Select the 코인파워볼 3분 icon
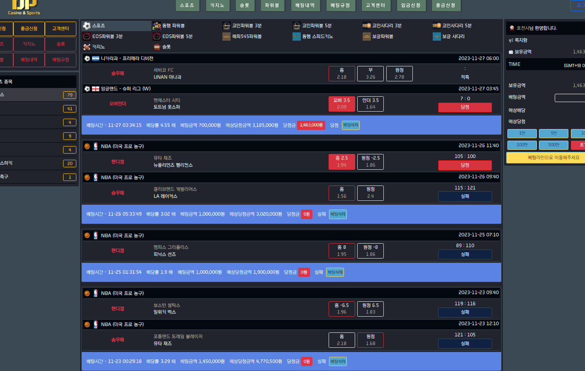585x371 pixels. tap(227, 26)
